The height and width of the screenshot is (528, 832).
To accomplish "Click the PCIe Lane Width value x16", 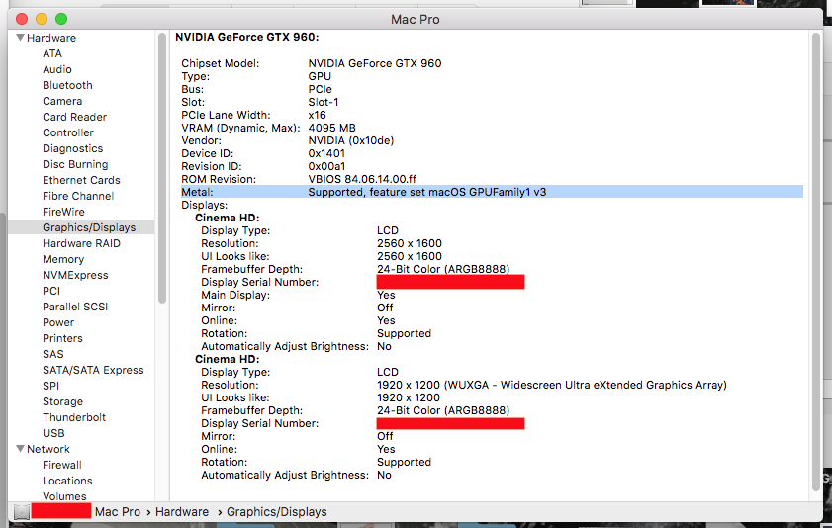I will point(317,115).
